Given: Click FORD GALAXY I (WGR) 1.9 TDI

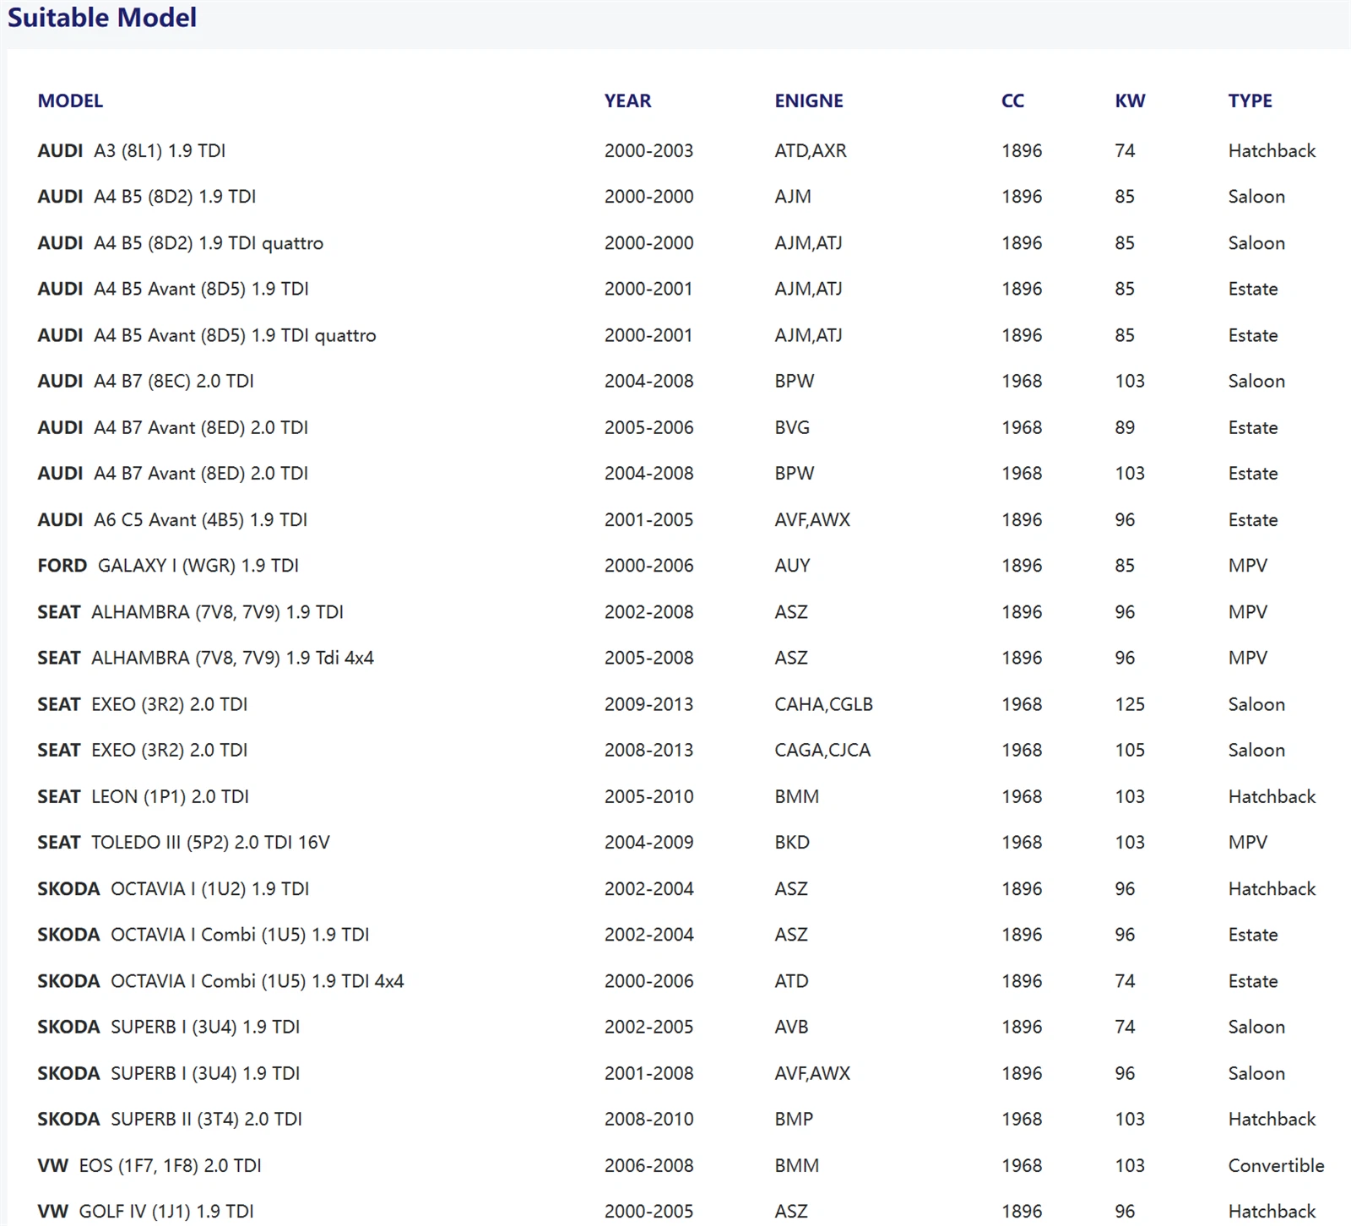Looking at the screenshot, I should [168, 566].
